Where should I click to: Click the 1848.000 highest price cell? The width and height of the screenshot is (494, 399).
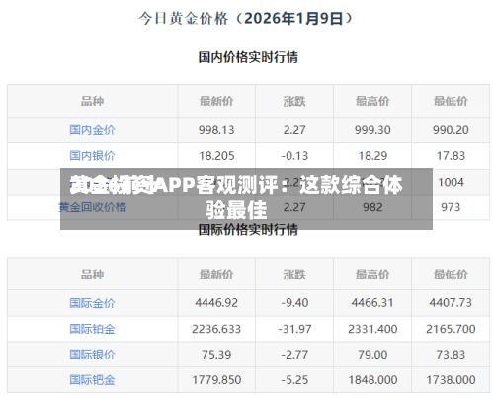372,380
